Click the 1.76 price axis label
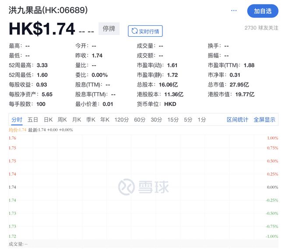 pos(12,138)
